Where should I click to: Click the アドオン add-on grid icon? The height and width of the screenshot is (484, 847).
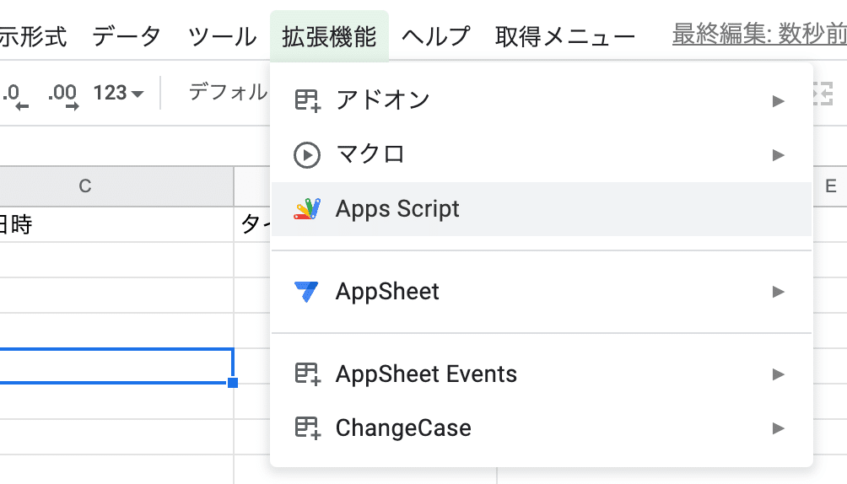(x=307, y=100)
